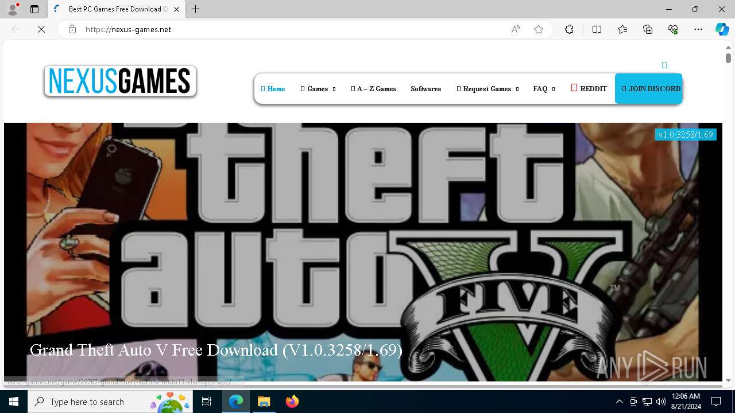The height and width of the screenshot is (413, 735).
Task: Click the scrollbar down arrow
Action: coord(728,380)
